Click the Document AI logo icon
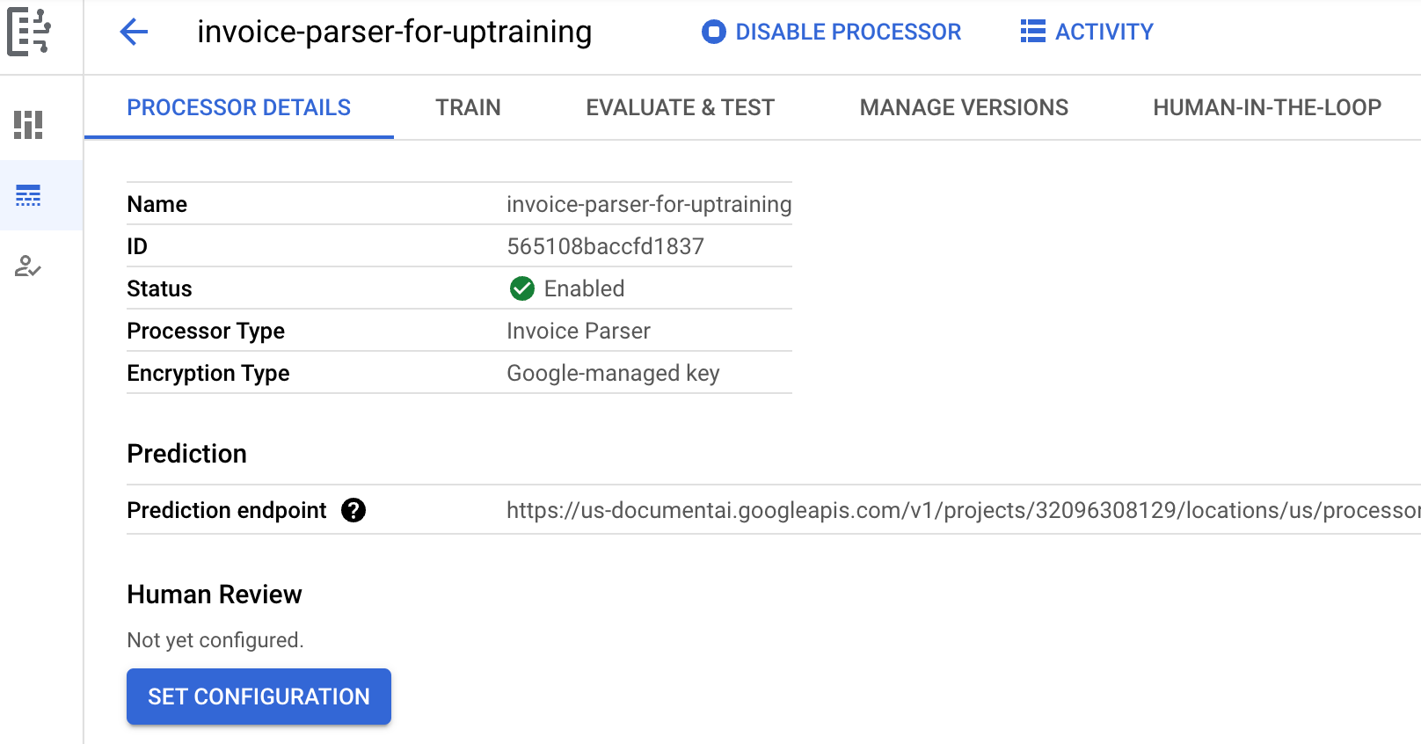Viewport: 1421px width, 744px height. [x=29, y=33]
